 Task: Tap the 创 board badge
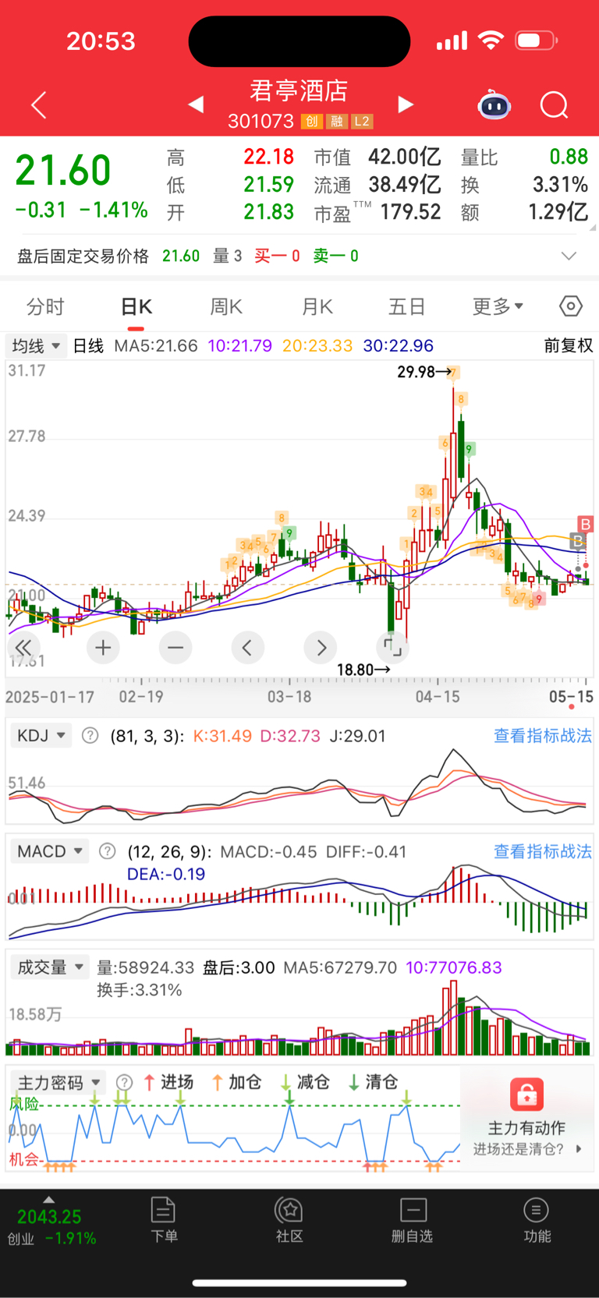pos(312,122)
